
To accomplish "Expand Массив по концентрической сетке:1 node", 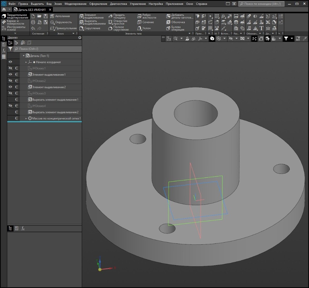I will tap(26, 118).
